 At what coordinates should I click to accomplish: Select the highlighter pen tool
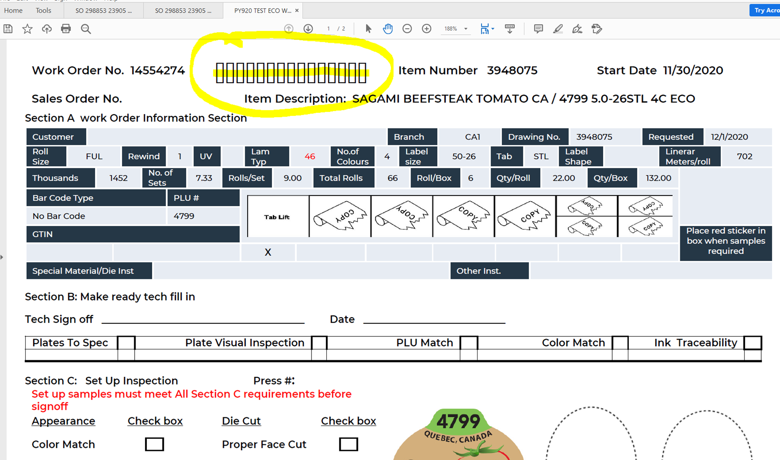[x=558, y=29]
